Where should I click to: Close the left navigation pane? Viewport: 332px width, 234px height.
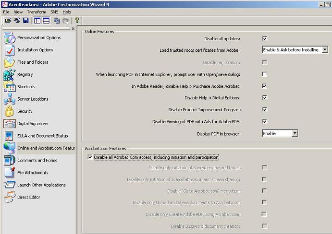point(73,29)
